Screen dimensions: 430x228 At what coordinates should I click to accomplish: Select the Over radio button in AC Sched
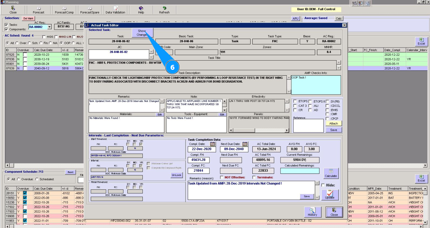pos(17,43)
